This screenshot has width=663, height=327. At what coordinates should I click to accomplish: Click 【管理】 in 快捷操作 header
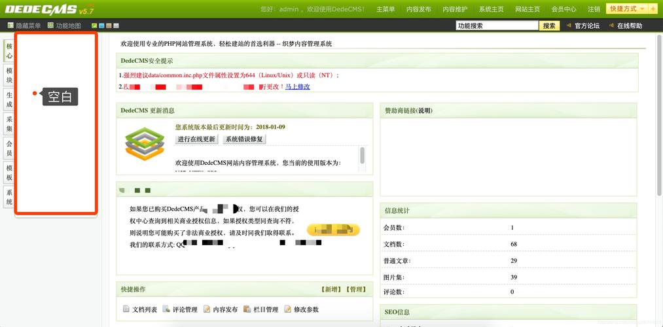coord(355,290)
